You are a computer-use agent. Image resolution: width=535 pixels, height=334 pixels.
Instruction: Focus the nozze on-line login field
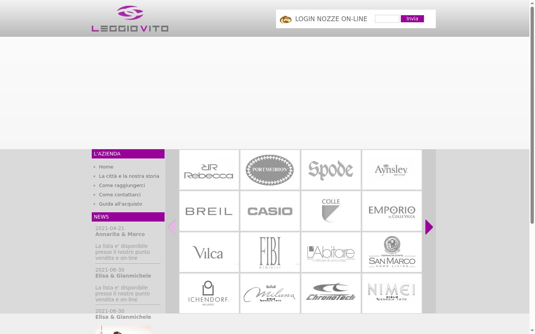click(387, 19)
